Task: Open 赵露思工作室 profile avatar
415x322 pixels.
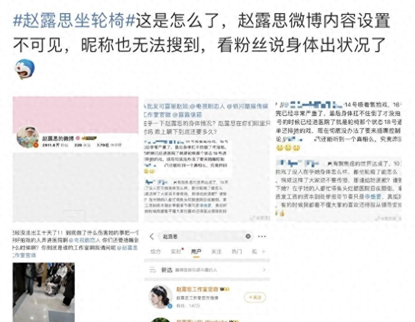Action: coord(161,297)
